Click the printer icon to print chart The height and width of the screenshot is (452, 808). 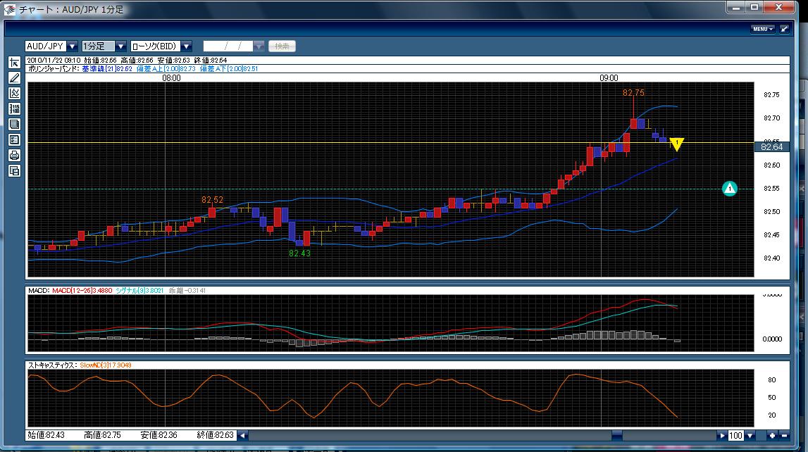coord(14,155)
